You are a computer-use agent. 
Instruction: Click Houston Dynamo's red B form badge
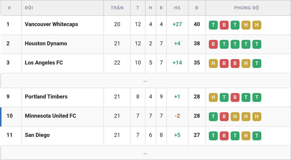point(213,44)
